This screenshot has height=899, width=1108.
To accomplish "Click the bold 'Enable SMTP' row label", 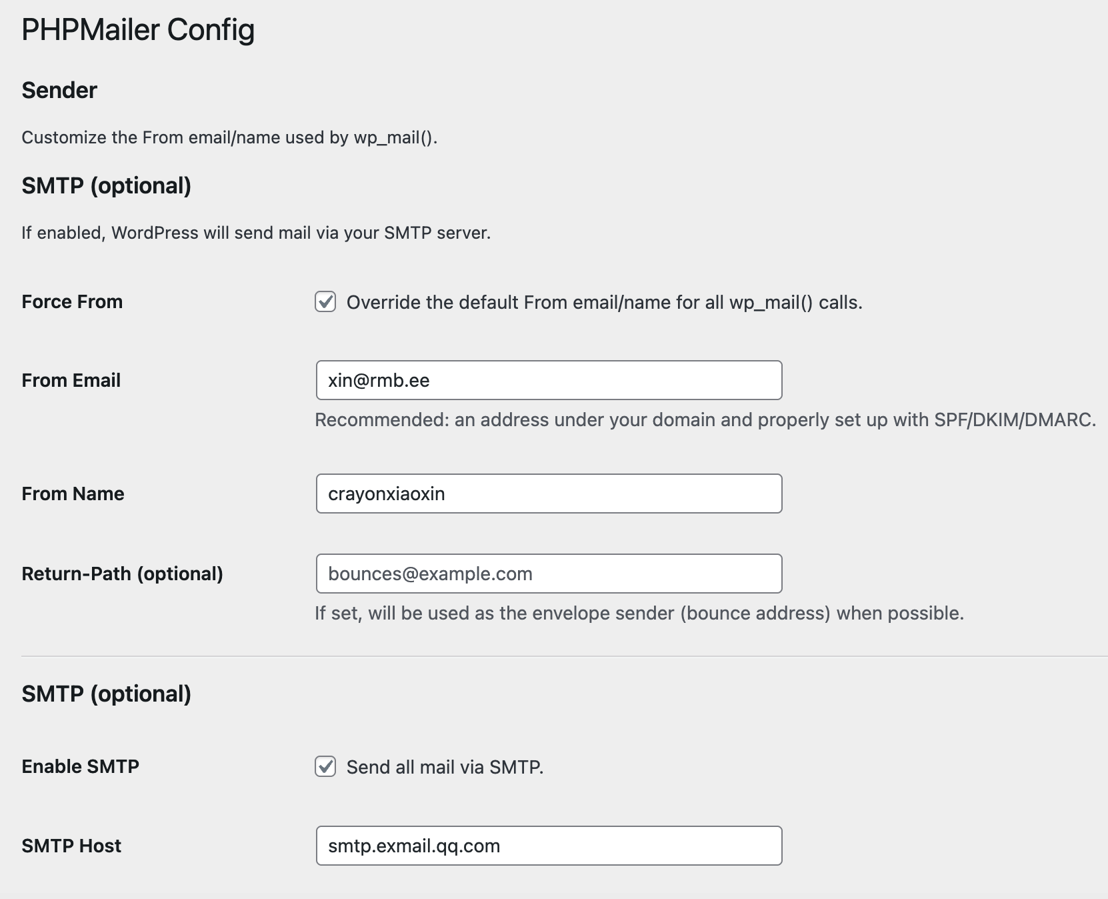I will [80, 767].
